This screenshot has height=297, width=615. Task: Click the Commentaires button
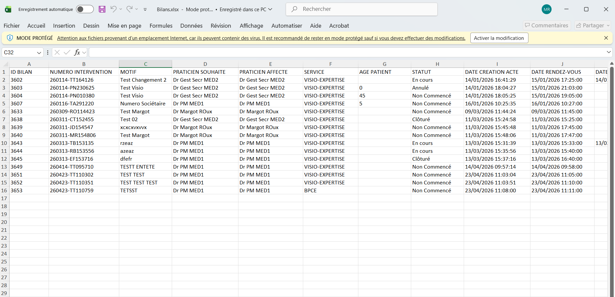(x=547, y=25)
